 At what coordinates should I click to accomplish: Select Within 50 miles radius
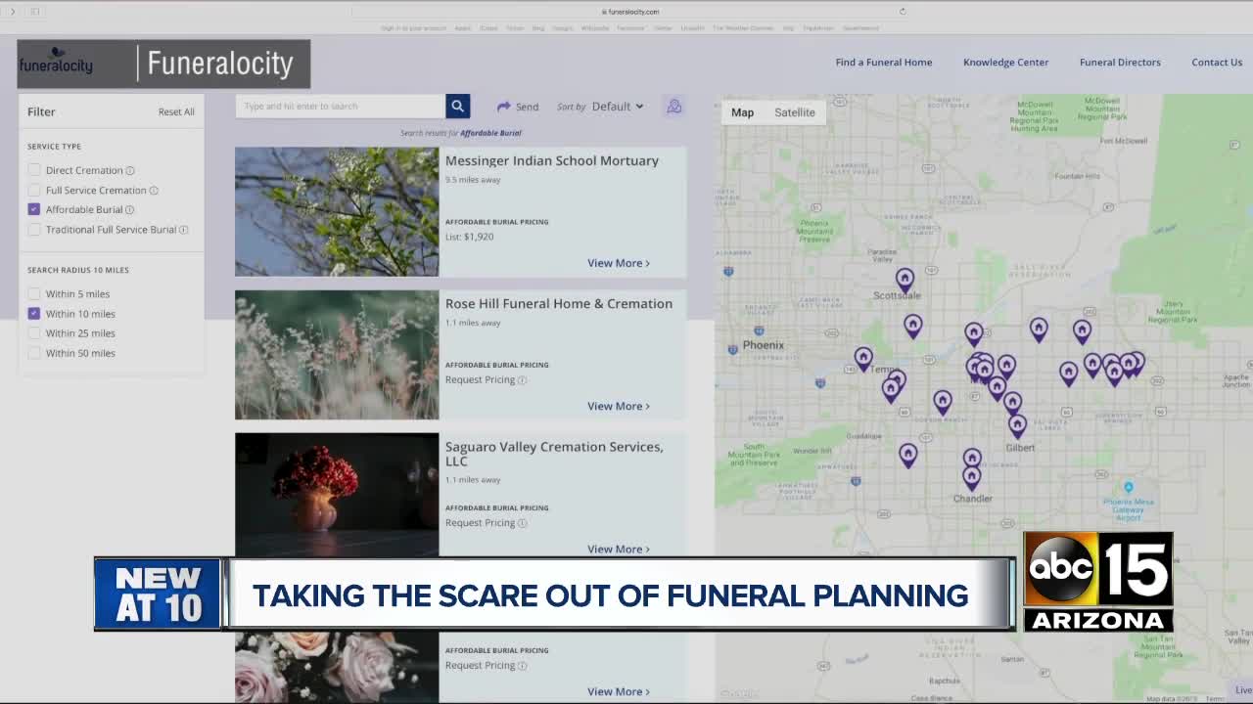point(34,353)
